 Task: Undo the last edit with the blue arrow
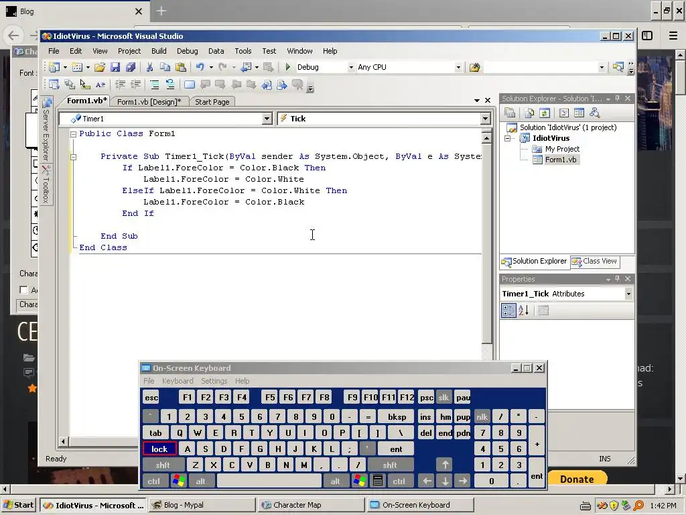(200, 67)
